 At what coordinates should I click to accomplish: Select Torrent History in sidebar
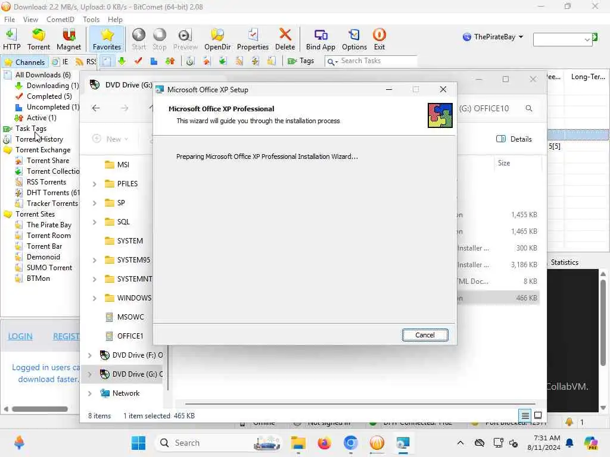pyautogui.click(x=39, y=139)
